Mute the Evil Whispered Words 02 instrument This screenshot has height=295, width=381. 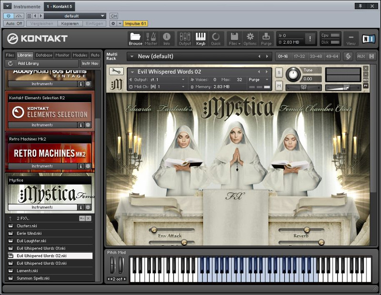[279, 86]
